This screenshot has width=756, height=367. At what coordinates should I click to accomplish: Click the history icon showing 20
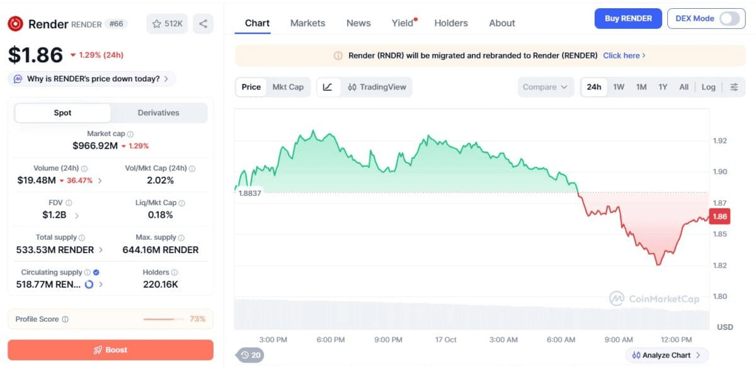click(251, 355)
